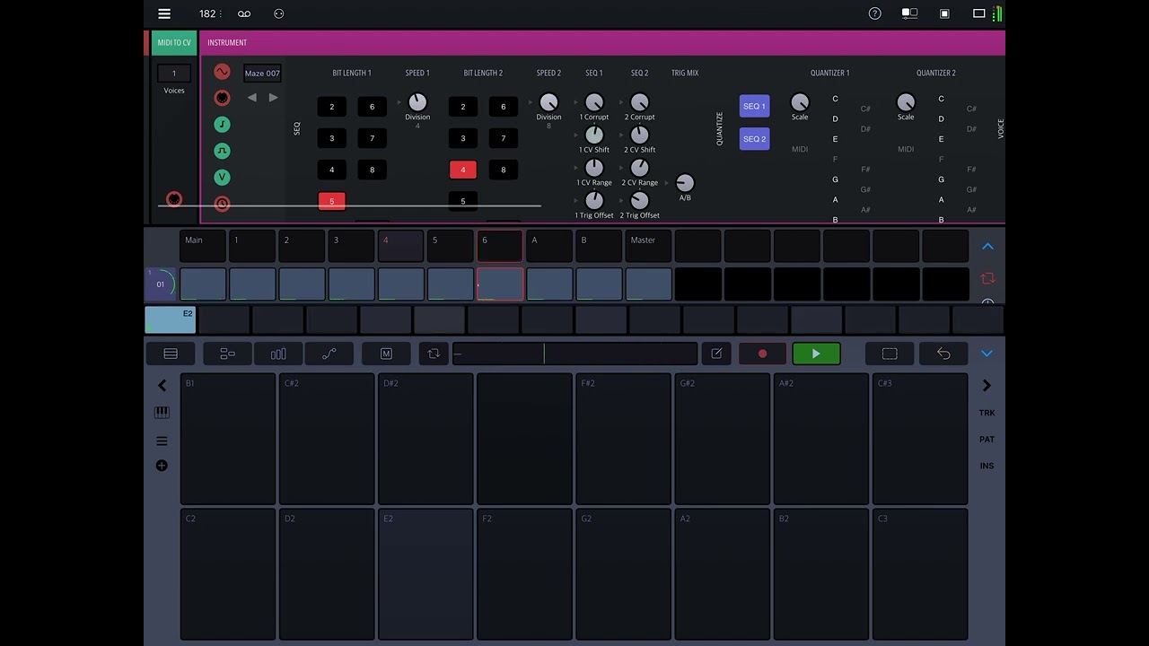Select the red clock module icon
1149x646 pixels.
click(x=222, y=204)
